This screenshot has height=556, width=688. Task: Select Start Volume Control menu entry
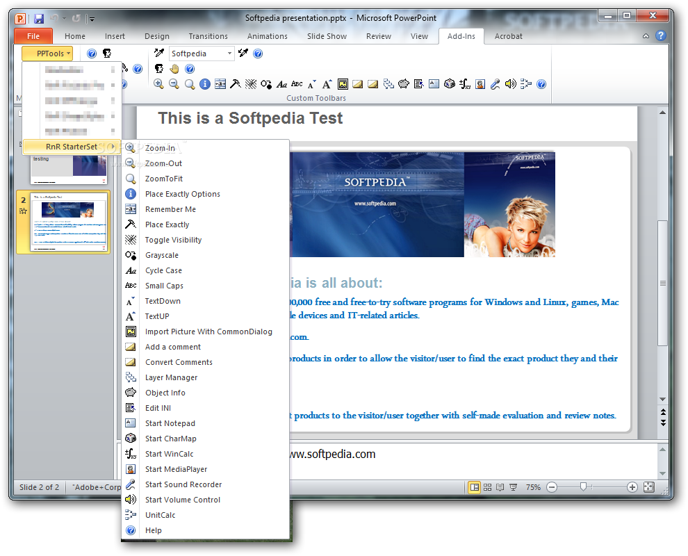tap(205, 500)
